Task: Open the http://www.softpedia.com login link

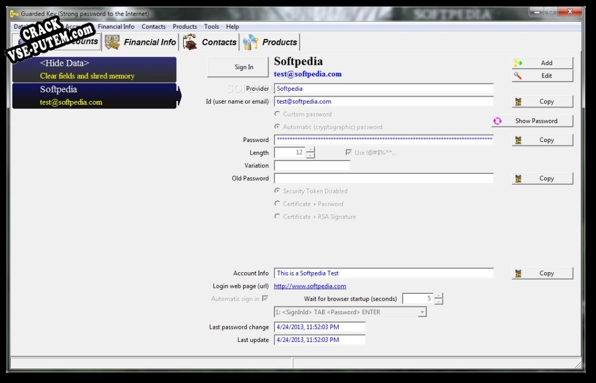Action: tap(310, 286)
